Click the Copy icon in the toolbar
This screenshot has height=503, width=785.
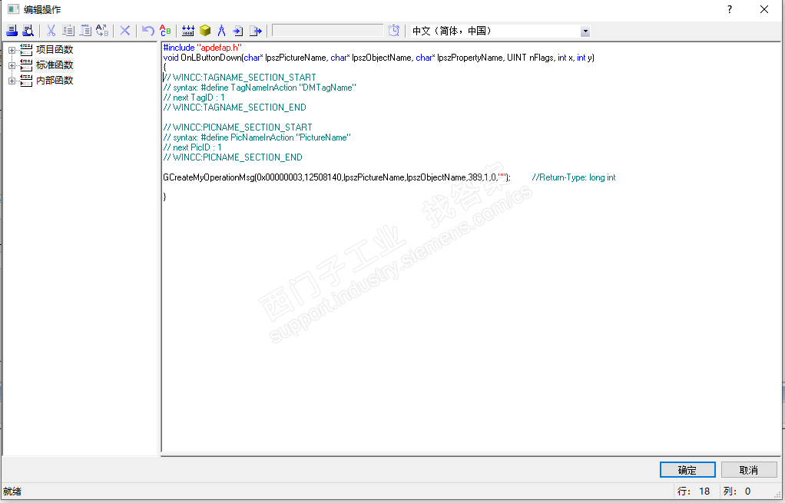point(68,31)
